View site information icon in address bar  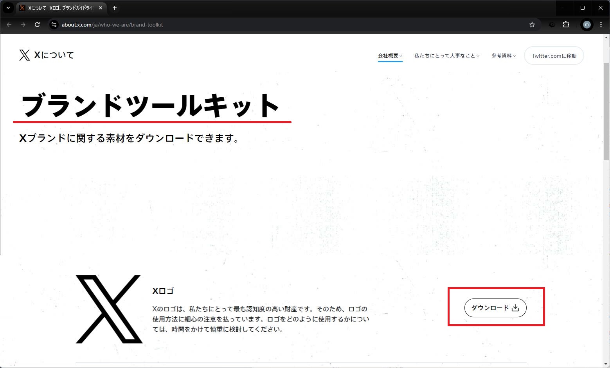[x=54, y=25]
